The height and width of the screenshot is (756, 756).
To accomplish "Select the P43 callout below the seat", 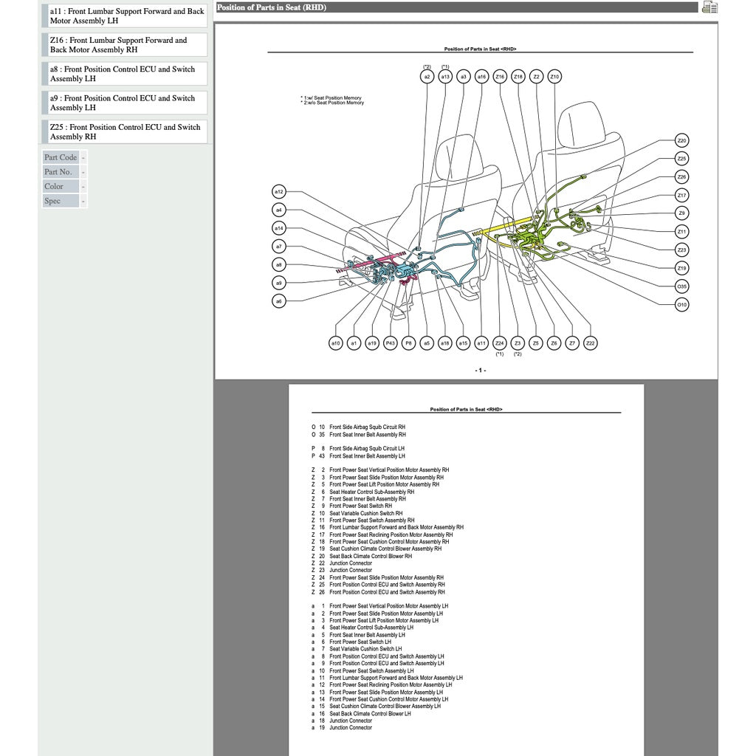I will [x=391, y=343].
